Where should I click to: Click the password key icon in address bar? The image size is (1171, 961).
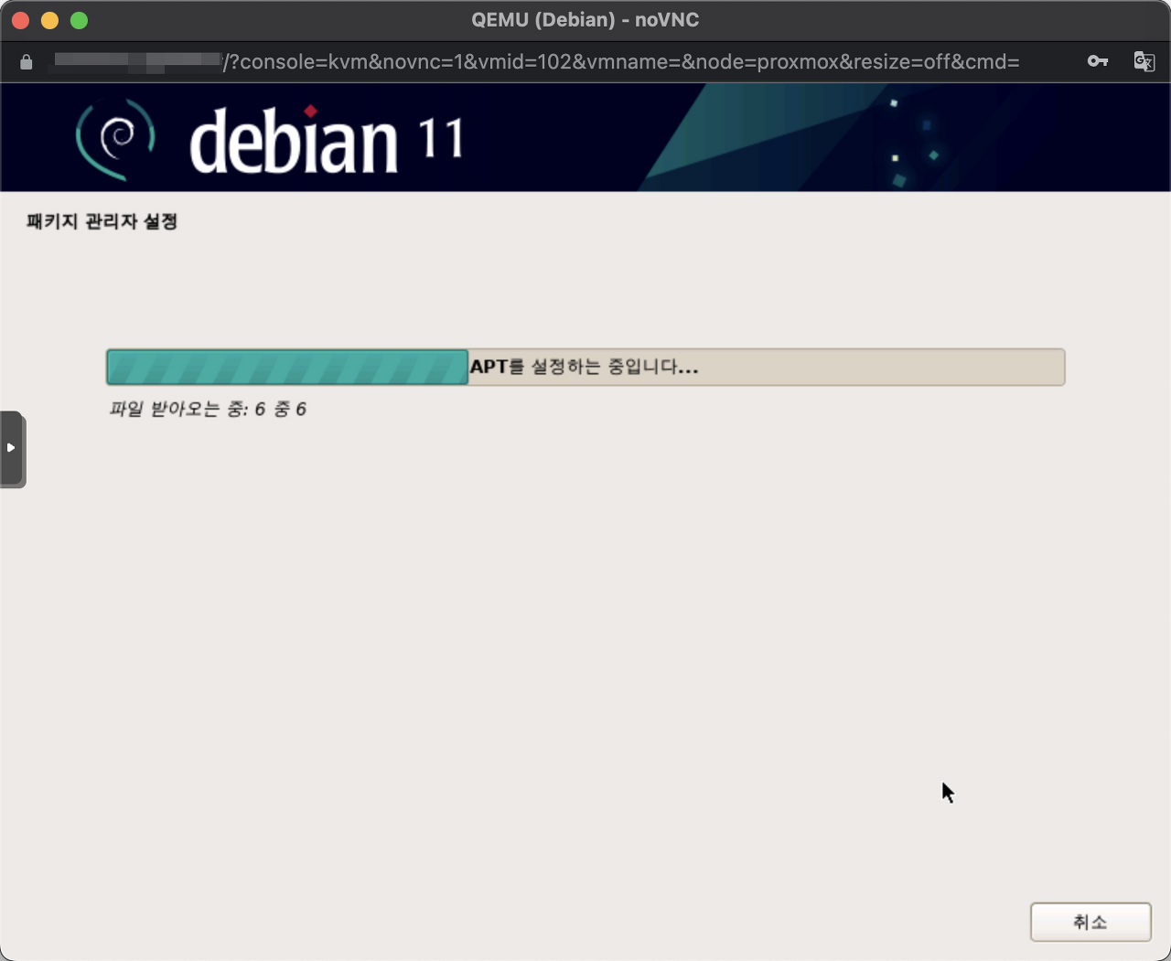tap(1098, 61)
